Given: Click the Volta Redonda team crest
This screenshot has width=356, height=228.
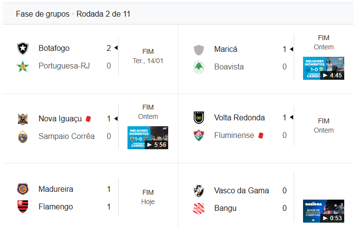Looking at the screenshot, I should 199,118.
